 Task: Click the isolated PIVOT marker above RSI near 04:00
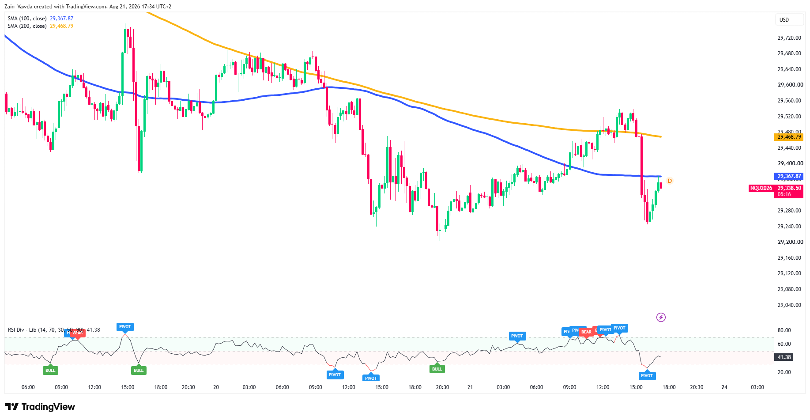tap(517, 336)
